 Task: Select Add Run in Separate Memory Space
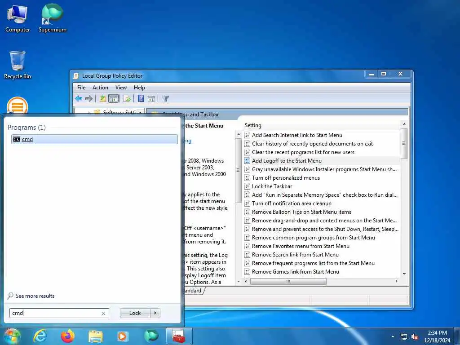[x=324, y=195]
